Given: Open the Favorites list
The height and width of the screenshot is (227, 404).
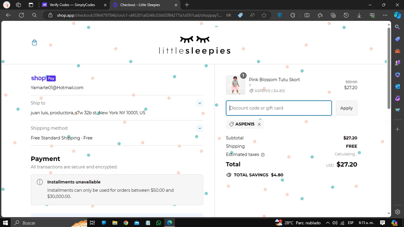Looking at the screenshot, I should pos(320,15).
